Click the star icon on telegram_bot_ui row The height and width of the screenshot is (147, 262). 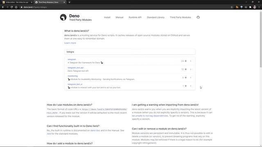(185, 86)
